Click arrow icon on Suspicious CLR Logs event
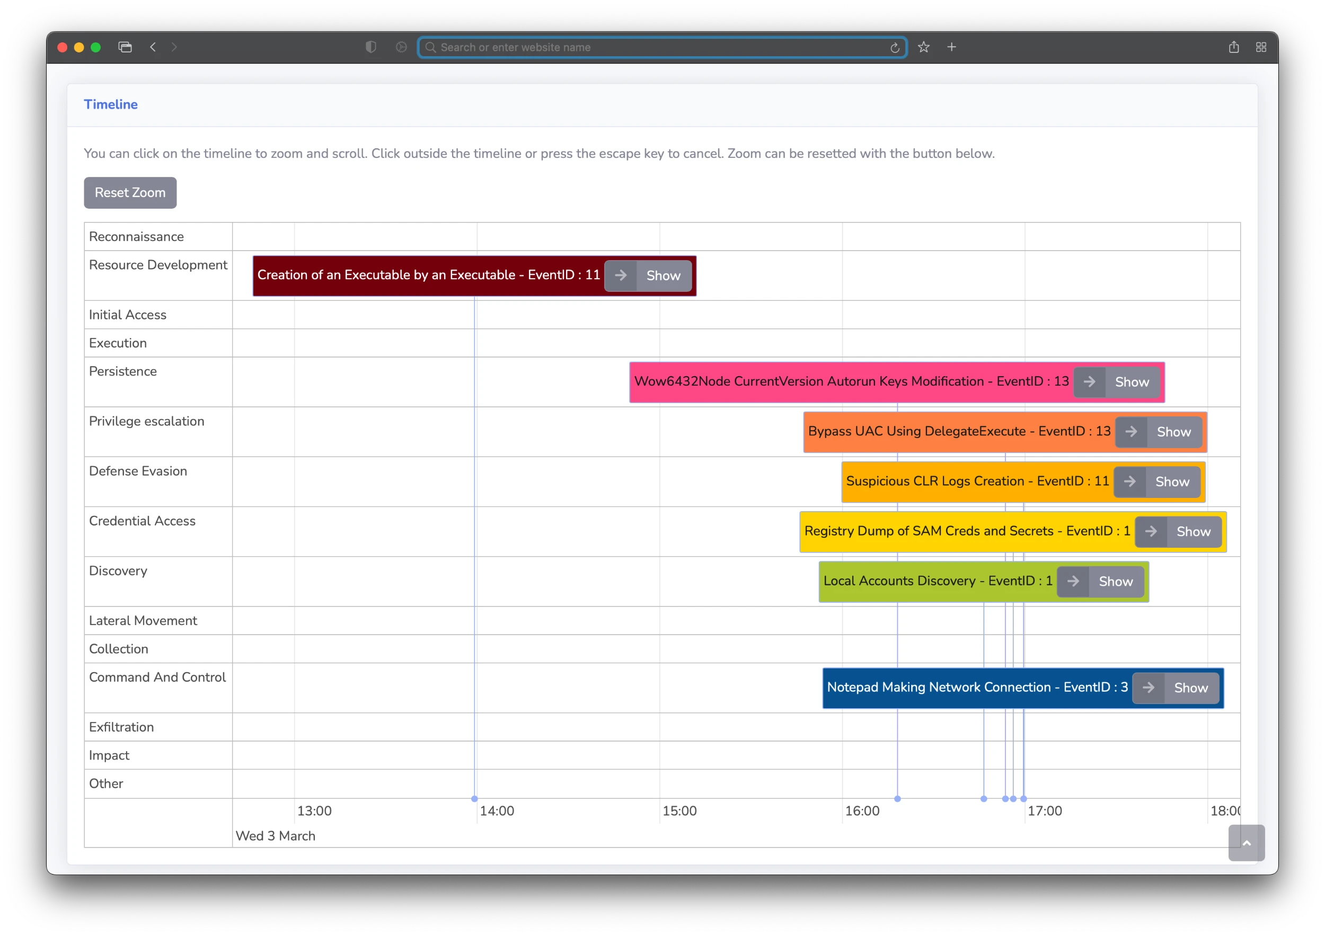This screenshot has height=936, width=1325. tap(1129, 482)
